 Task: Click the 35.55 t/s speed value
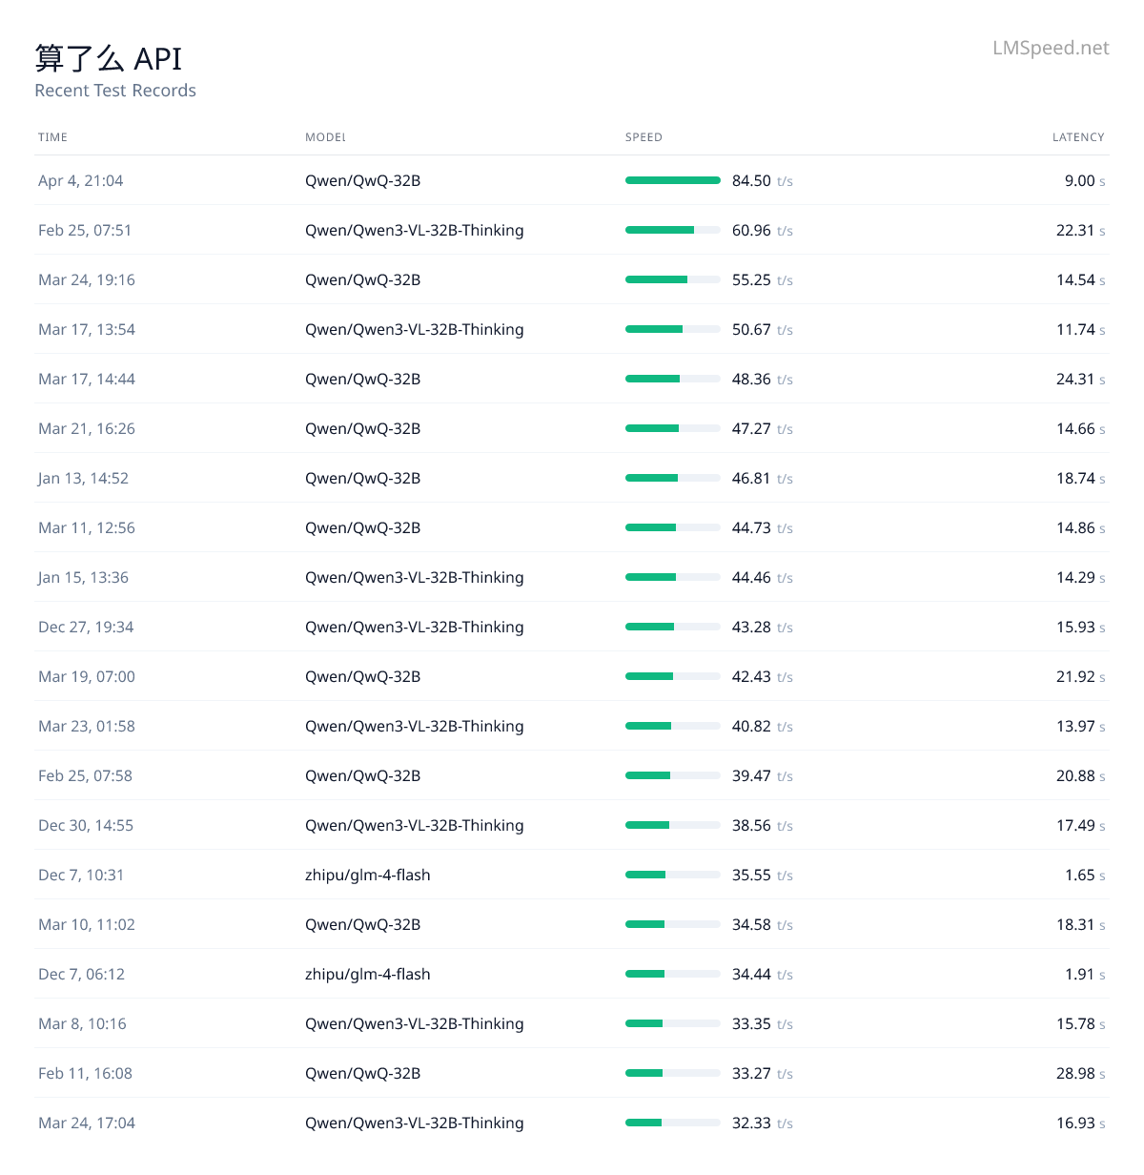(x=763, y=875)
